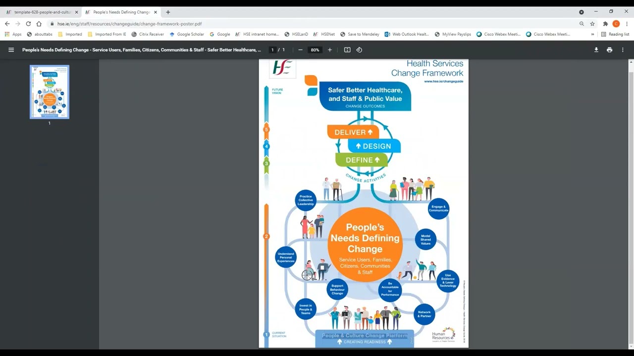Screen dimensions: 634x356
Task: Click the page number input field
Action: click(x=272, y=50)
